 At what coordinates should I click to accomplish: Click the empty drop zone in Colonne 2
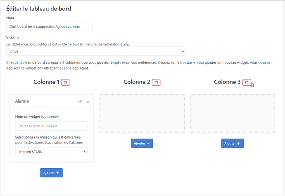[x=142, y=114]
